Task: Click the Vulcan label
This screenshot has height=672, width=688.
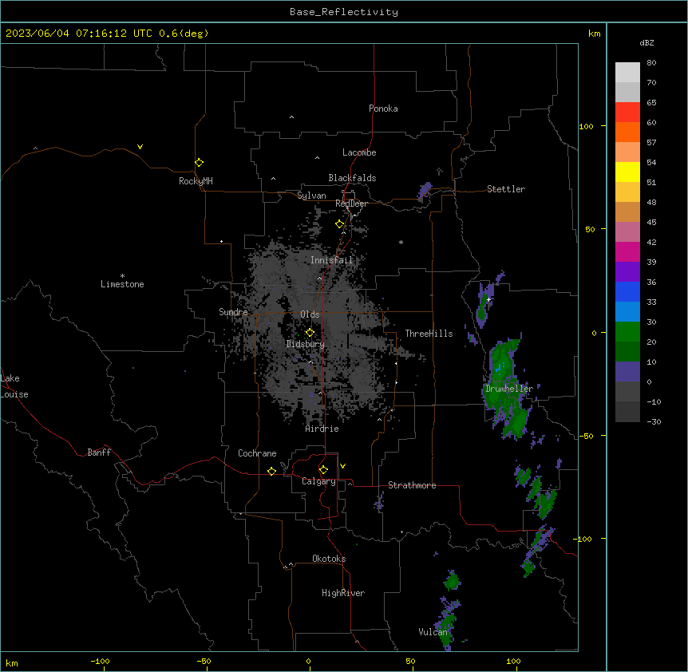Action: coord(433,632)
